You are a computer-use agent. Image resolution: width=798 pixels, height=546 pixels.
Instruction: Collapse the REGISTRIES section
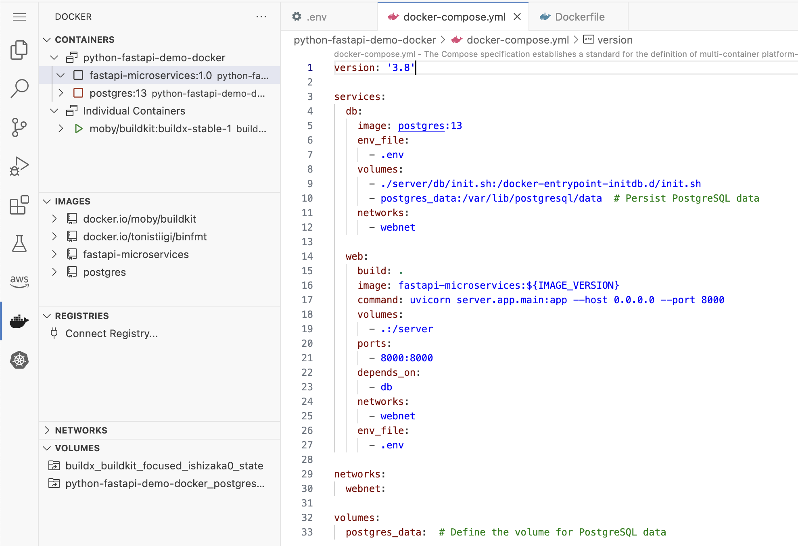click(x=47, y=316)
